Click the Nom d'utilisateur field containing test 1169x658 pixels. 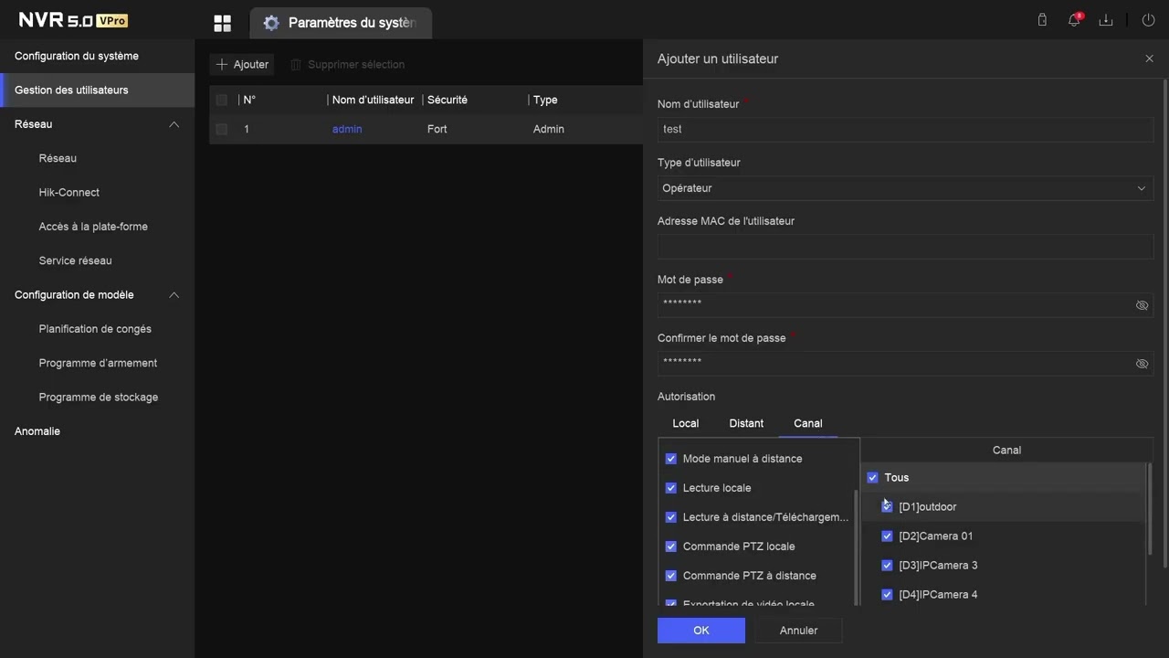tap(905, 130)
